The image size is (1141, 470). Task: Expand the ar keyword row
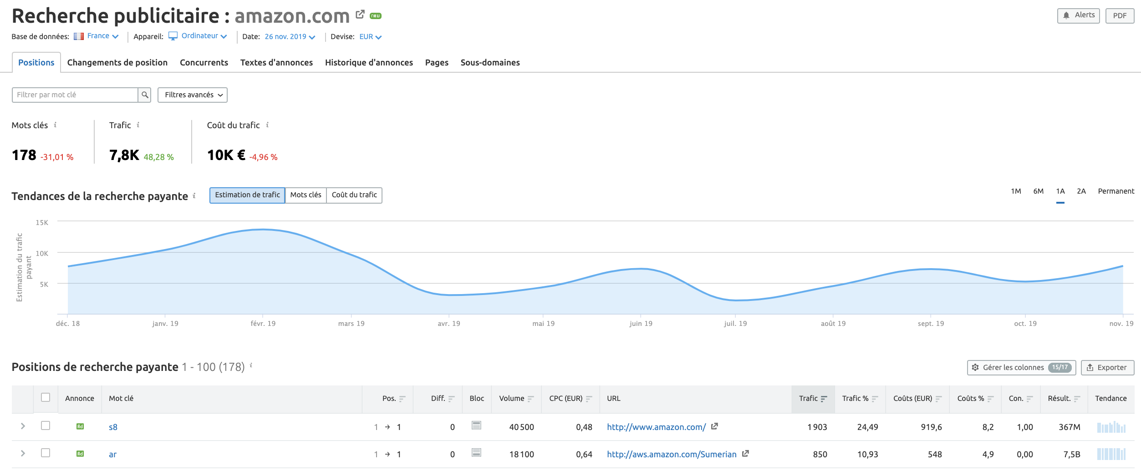click(x=23, y=454)
